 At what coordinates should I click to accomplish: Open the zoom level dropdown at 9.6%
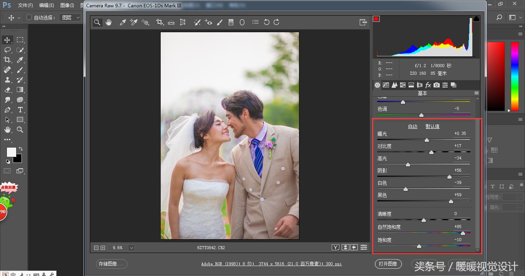(131, 248)
